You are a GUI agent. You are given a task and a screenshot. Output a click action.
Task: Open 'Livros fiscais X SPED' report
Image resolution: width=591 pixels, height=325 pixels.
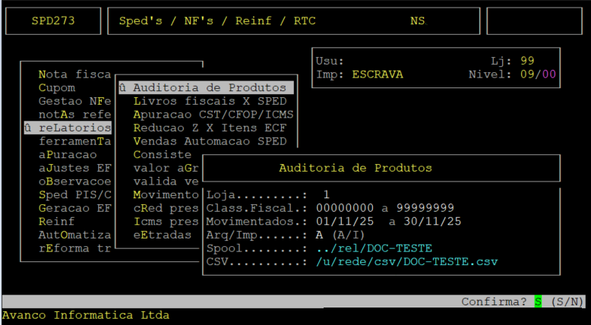point(210,101)
